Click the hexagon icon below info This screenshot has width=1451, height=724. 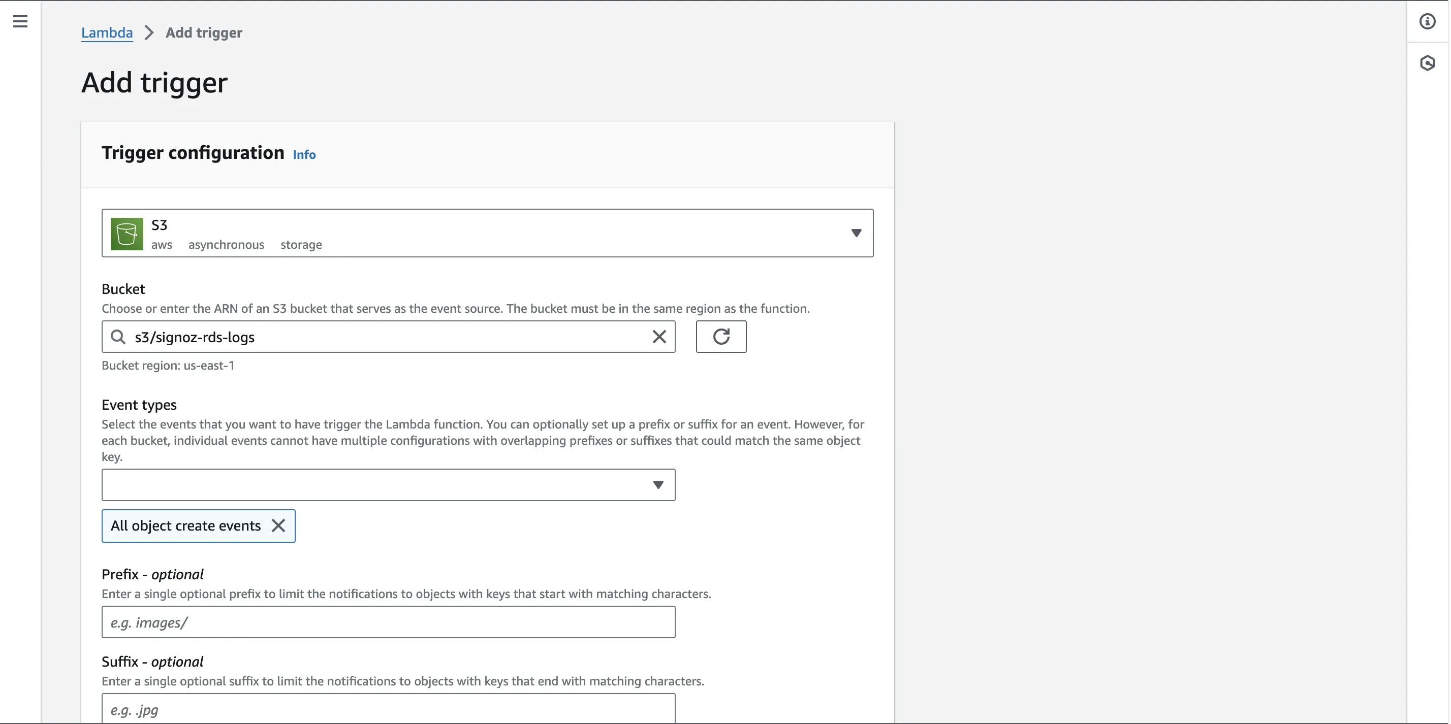1427,62
